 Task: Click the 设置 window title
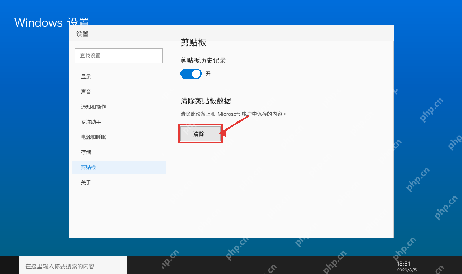click(82, 34)
